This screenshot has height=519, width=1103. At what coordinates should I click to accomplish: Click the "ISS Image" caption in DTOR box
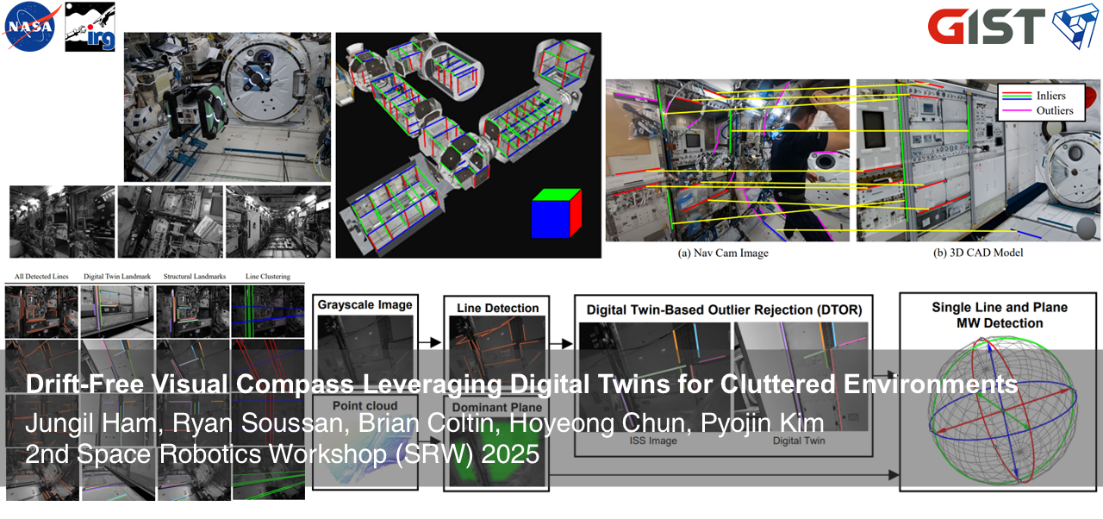[x=652, y=441]
